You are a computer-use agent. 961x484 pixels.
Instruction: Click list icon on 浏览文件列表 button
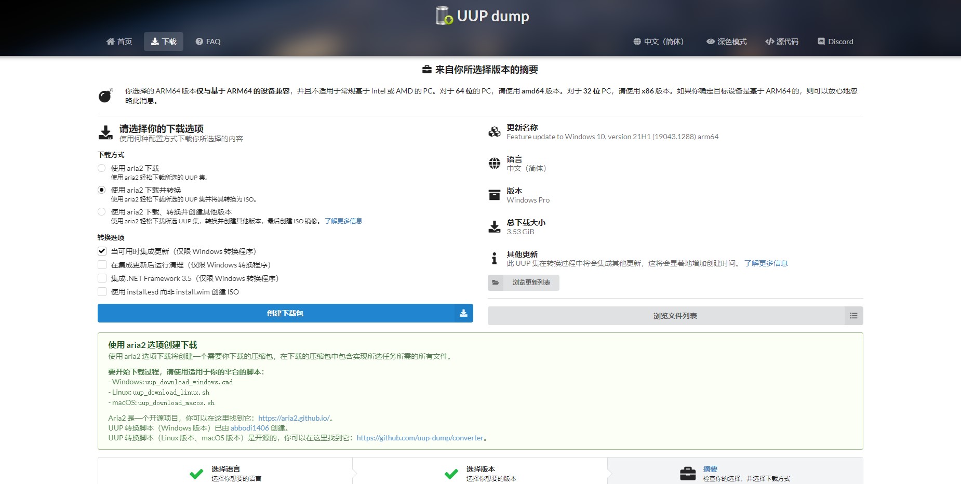(x=853, y=316)
